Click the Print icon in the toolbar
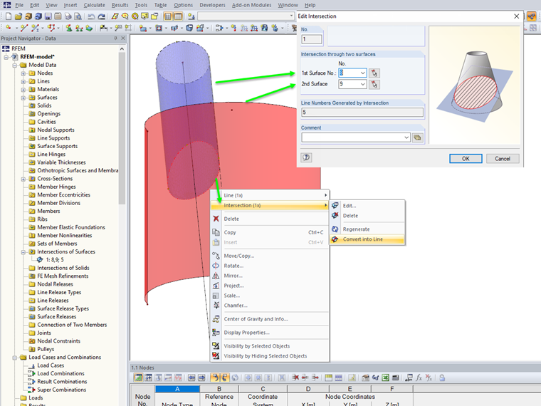Image resolution: width=541 pixels, height=406 pixels. point(68,16)
